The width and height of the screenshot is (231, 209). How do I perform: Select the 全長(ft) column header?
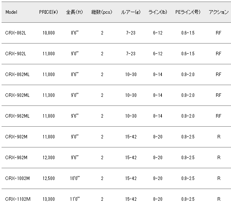[74, 12]
